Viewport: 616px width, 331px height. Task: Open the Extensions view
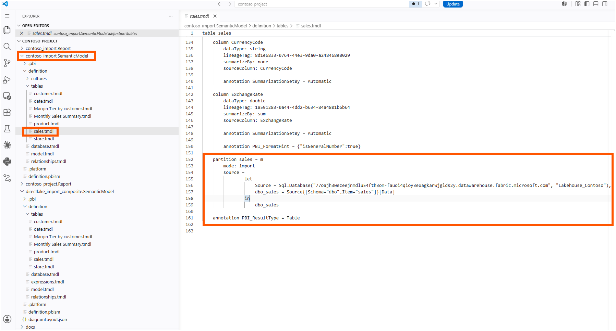pyautogui.click(x=7, y=112)
